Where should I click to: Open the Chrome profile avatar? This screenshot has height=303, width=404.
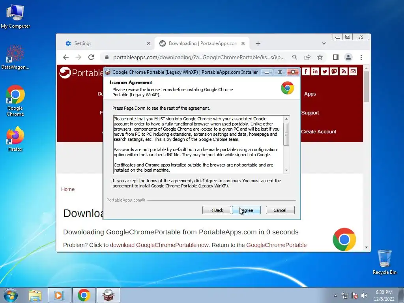pyautogui.click(x=348, y=57)
